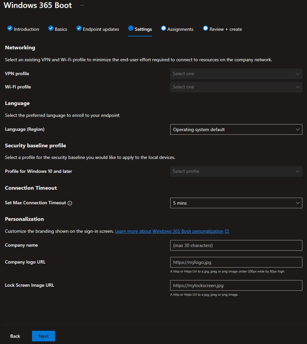Click the Basics step checkmark icon
307x344 pixels.
pos(51,28)
